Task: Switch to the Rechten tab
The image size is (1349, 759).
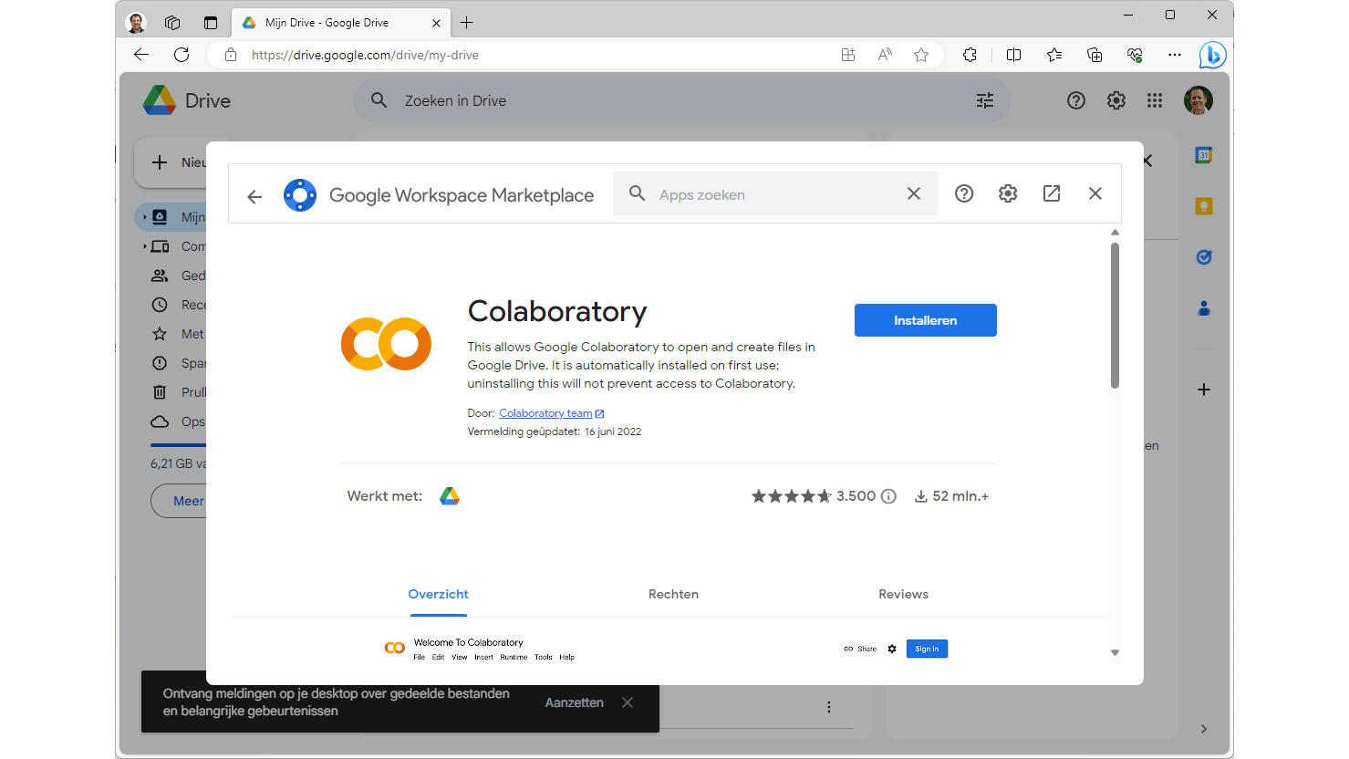Action: 673,594
